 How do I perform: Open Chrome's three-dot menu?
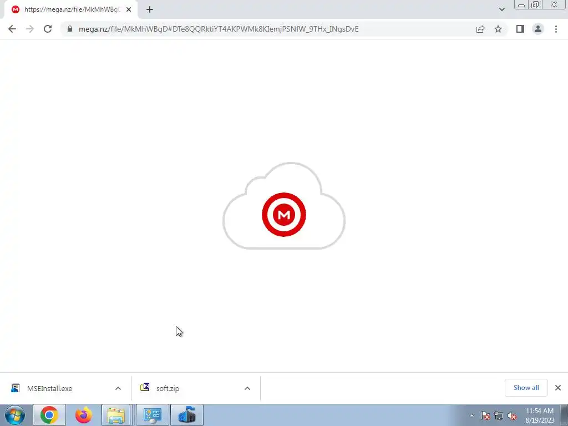pyautogui.click(x=556, y=29)
